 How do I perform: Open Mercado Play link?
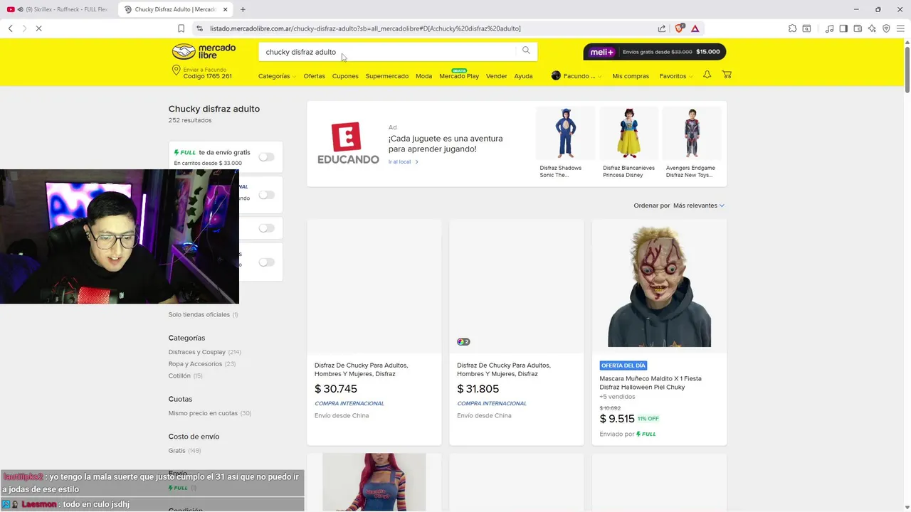(459, 76)
